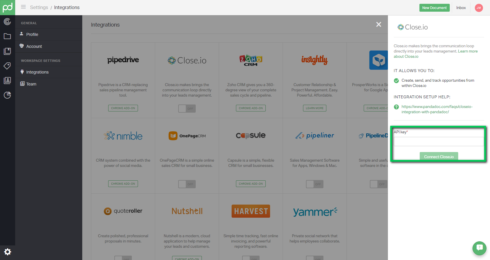
Task: Click Zoho CRM Chrome Add-on button
Action: click(x=251, y=108)
